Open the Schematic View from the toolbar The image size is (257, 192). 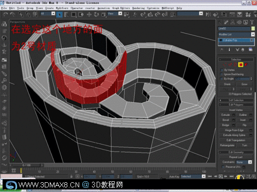[240, 14]
